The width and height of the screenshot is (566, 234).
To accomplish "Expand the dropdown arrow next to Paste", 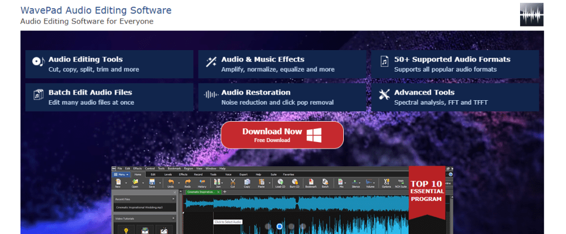I will point(270,183).
